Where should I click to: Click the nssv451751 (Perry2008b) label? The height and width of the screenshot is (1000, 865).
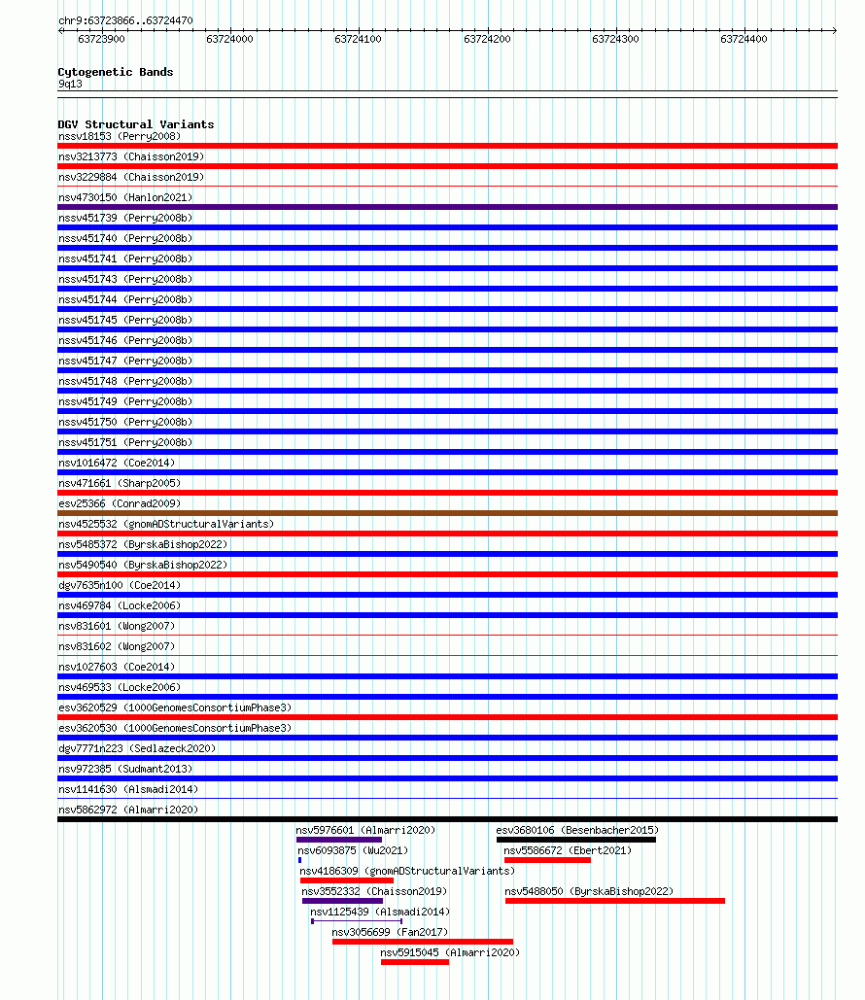(125, 442)
